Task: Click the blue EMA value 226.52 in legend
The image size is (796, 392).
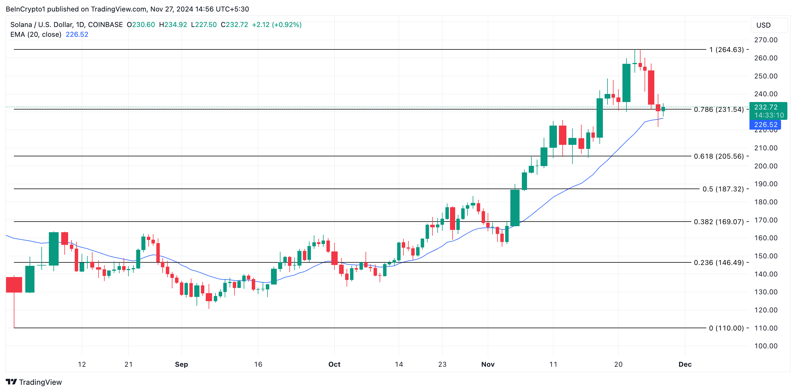Action: (x=77, y=34)
